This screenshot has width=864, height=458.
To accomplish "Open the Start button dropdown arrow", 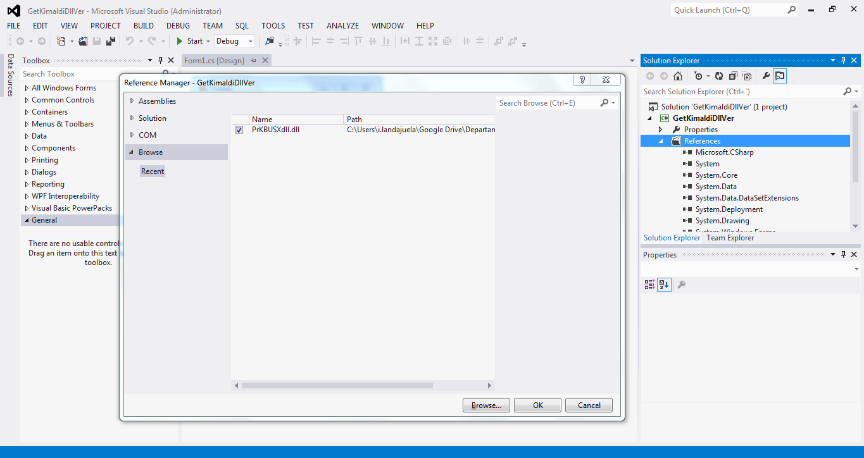I will [x=208, y=41].
